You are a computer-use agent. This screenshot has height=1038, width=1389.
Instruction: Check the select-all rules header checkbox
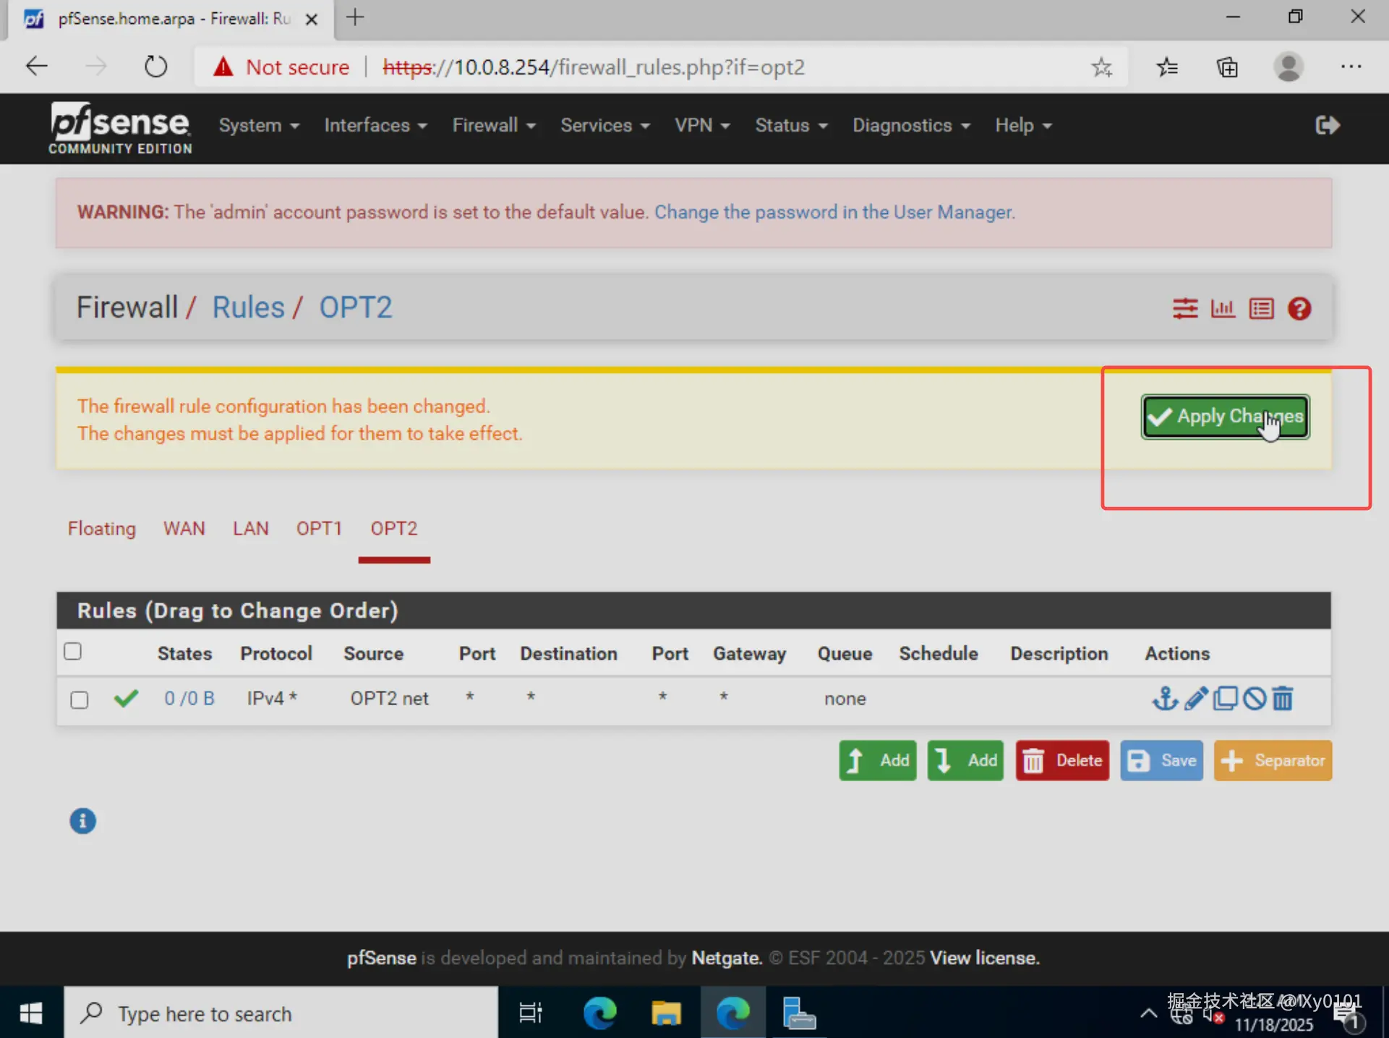pyautogui.click(x=72, y=651)
